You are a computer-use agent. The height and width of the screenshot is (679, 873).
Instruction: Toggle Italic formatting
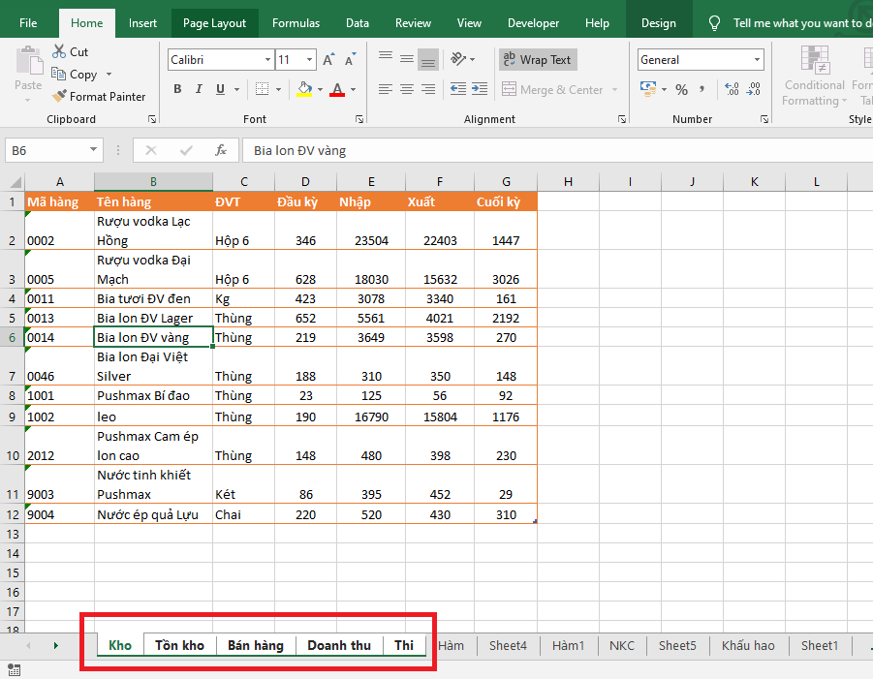[200, 90]
